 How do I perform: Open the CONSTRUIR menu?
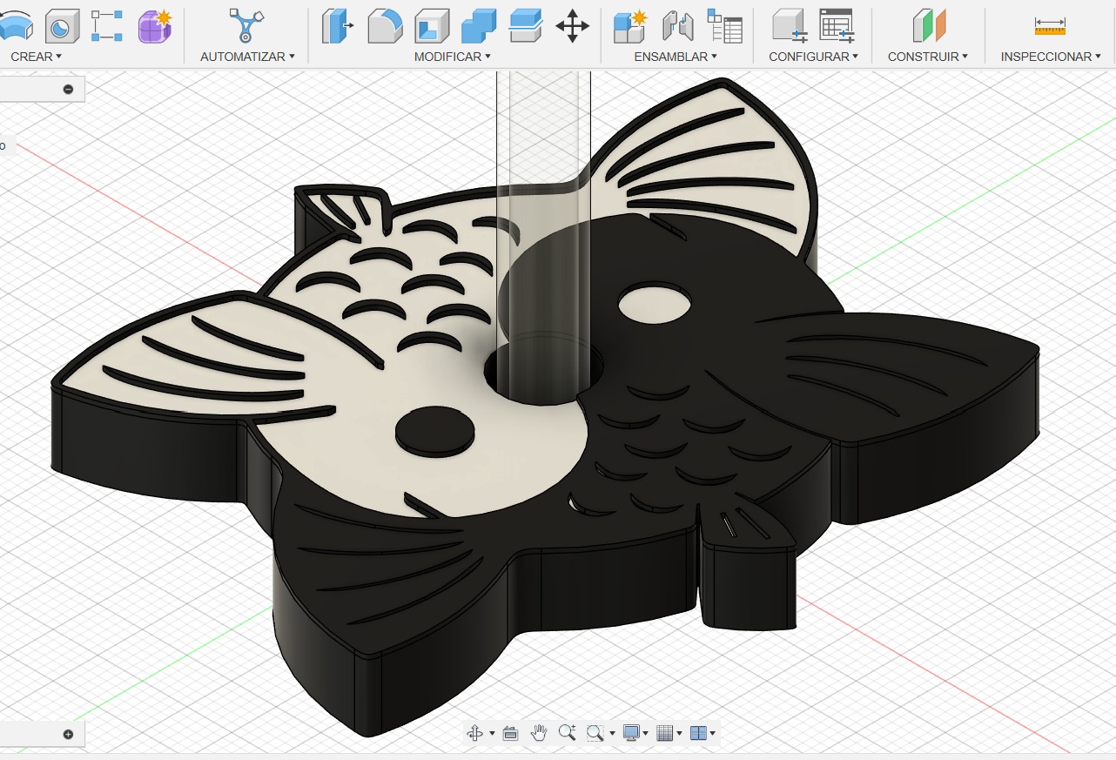[x=926, y=57]
